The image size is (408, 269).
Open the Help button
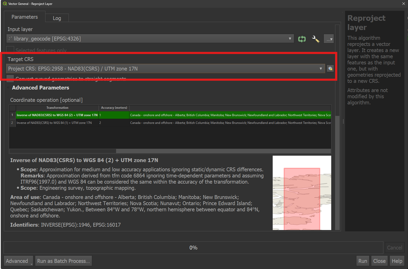coord(397,261)
